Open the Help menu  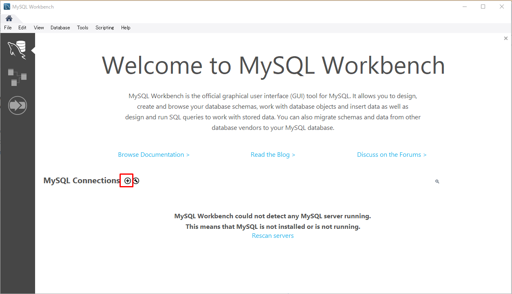[126, 28]
